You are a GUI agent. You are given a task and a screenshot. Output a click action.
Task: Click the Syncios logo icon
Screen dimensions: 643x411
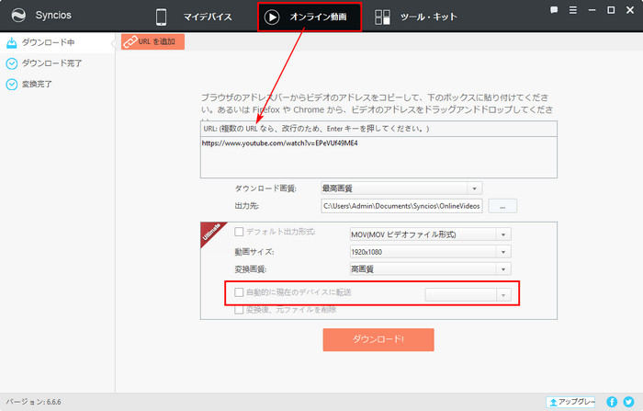pos(18,16)
